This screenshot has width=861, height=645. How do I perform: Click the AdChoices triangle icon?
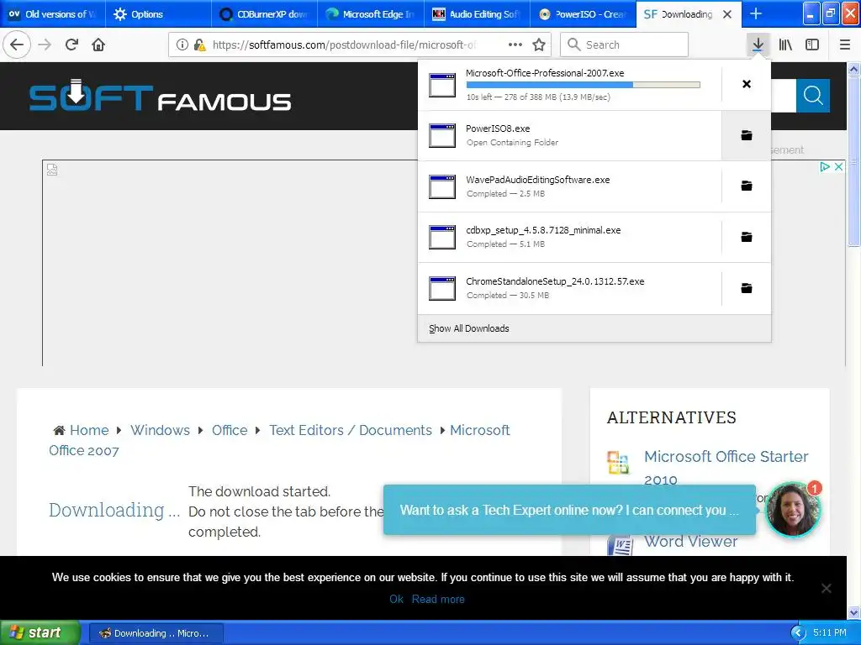pos(825,167)
